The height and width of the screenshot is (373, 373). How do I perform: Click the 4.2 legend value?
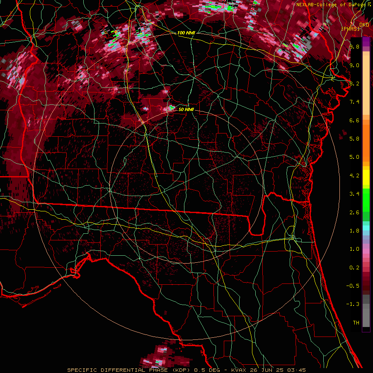click(354, 176)
